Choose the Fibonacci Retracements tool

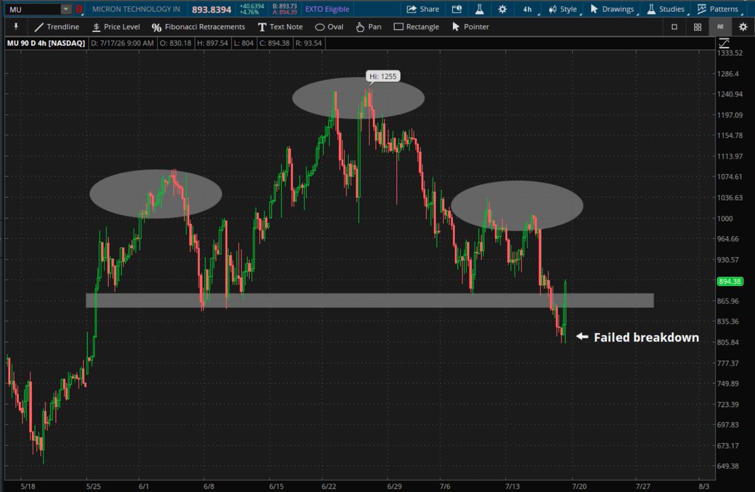tap(198, 27)
